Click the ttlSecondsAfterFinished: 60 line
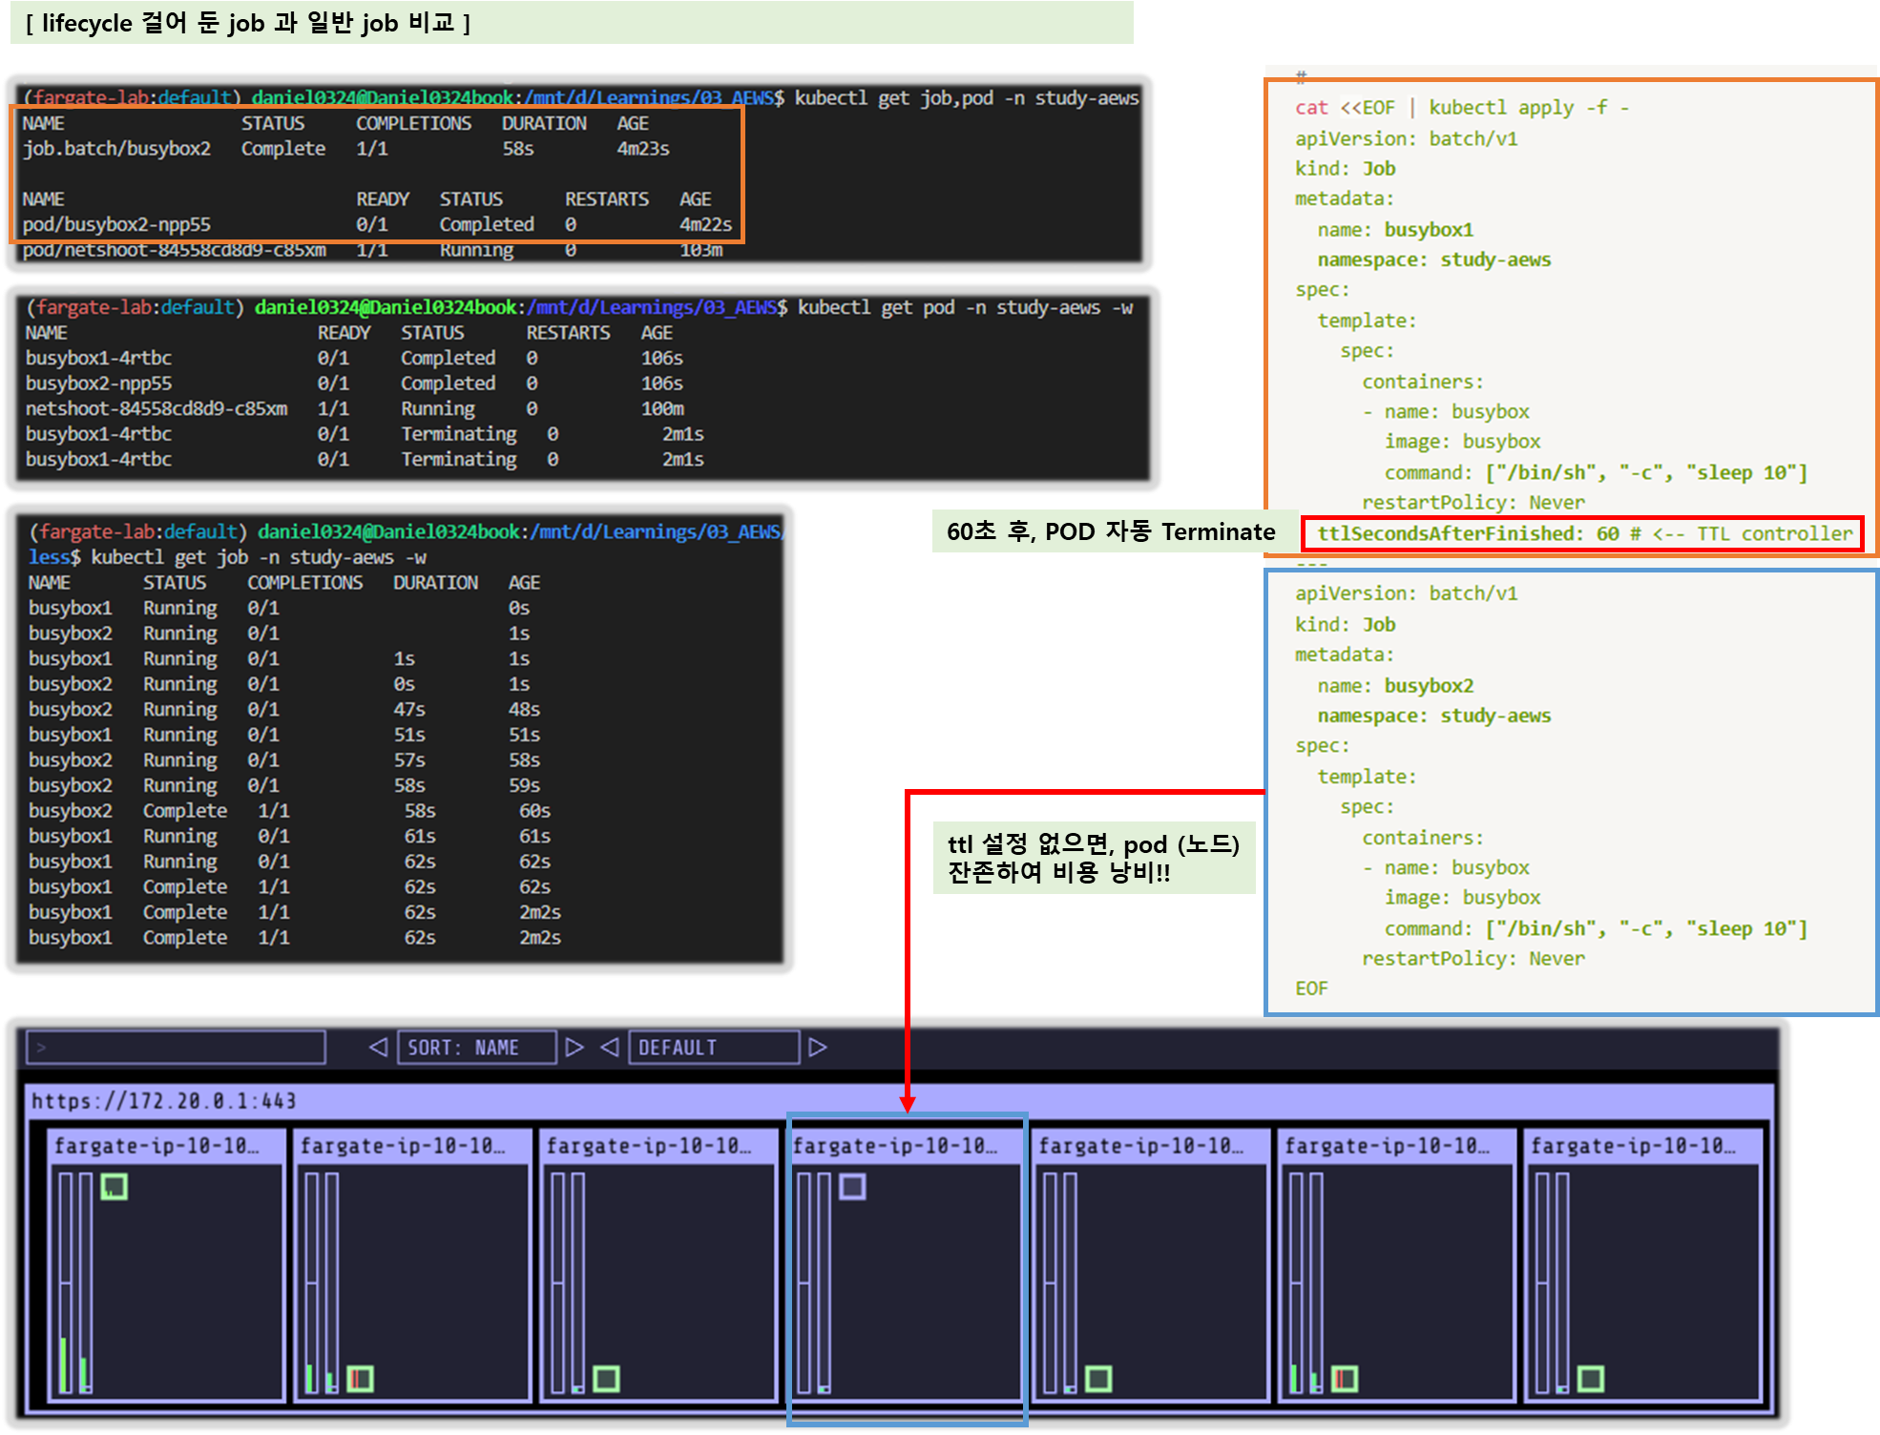The image size is (1880, 1435). [x=1582, y=533]
